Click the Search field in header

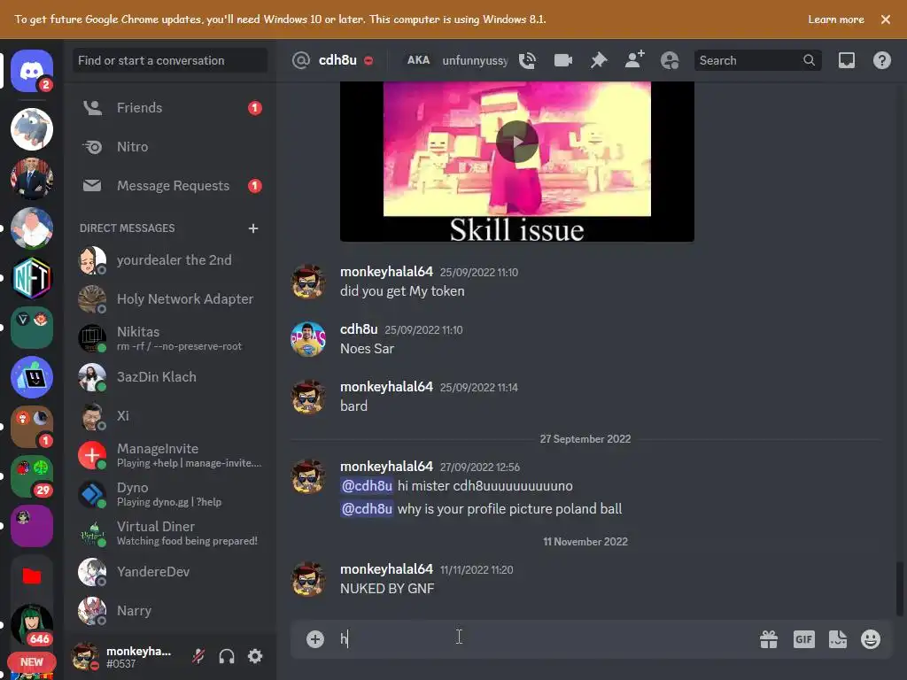tap(757, 60)
